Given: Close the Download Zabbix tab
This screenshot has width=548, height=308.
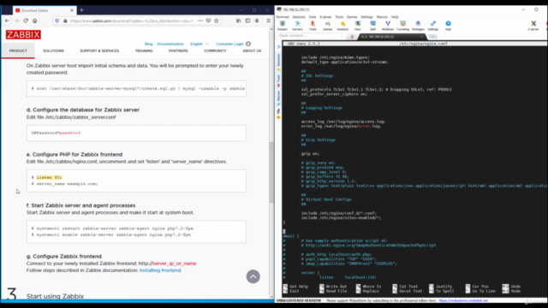Looking at the screenshot, I should 72,10.
